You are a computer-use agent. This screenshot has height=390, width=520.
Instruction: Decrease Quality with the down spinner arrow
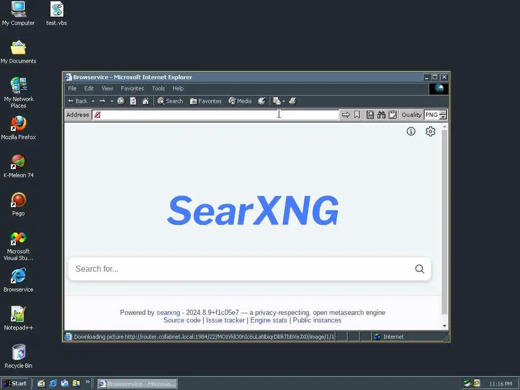point(443,117)
